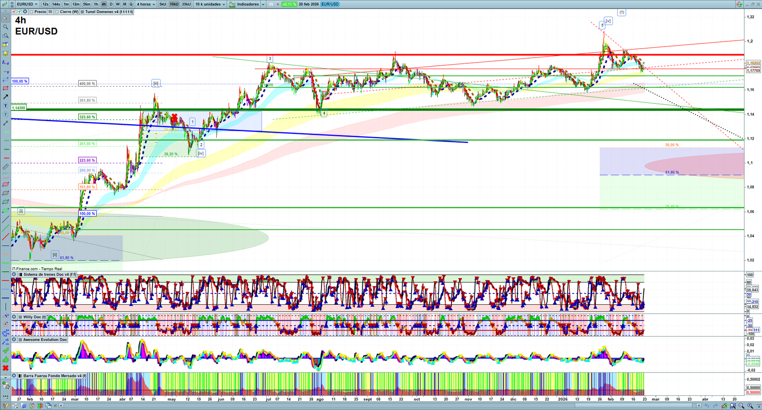Expand the 4 horas timeframe dropdown
This screenshot has height=410, width=762.
coord(146,4)
